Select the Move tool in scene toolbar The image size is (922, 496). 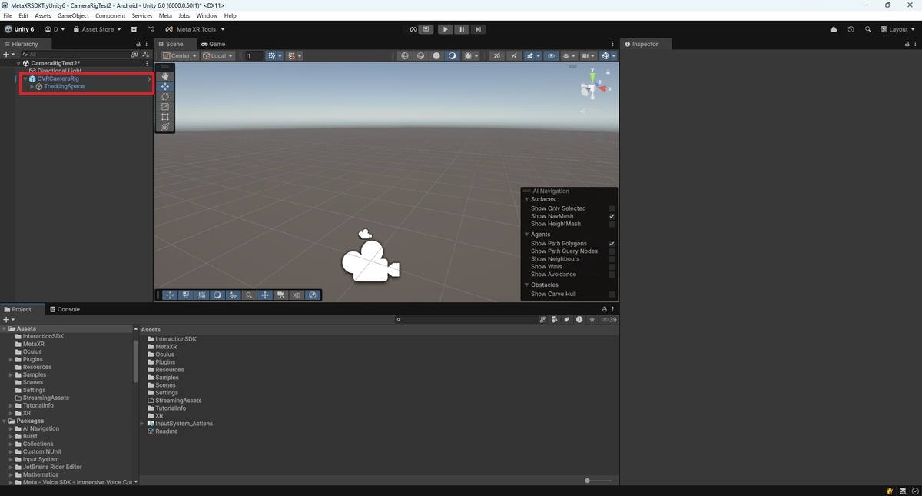165,87
